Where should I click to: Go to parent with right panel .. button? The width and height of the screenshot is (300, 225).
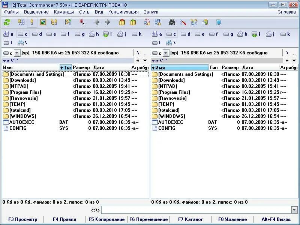294,53
